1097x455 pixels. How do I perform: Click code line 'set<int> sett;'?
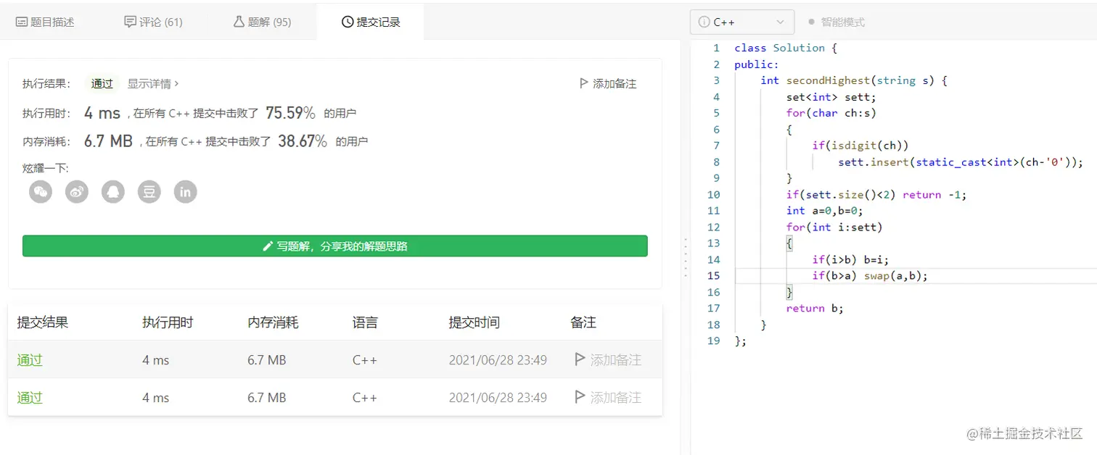[831, 96]
